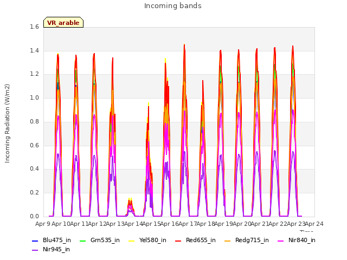This screenshot has height=260, width=347.
Task: Click the 0.2 y-axis tick label
Action: [x=34, y=193]
